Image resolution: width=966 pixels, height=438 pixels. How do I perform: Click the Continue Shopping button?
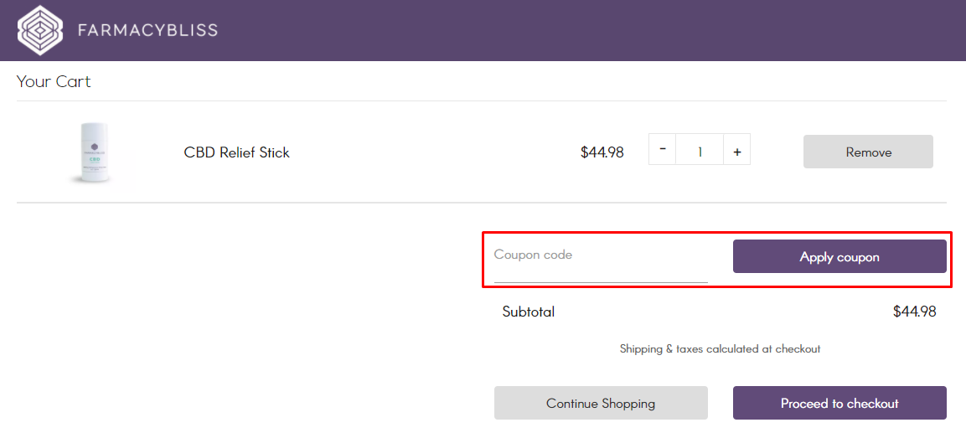(601, 403)
